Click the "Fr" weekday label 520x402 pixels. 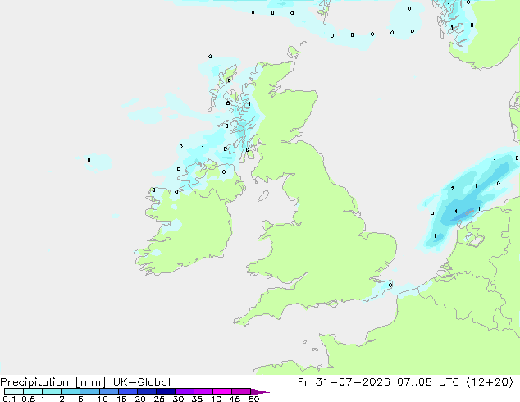click(x=303, y=382)
